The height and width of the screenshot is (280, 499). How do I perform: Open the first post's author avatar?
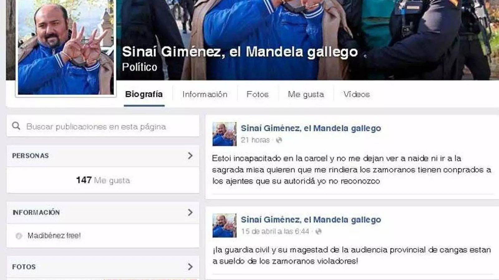pyautogui.click(x=224, y=134)
